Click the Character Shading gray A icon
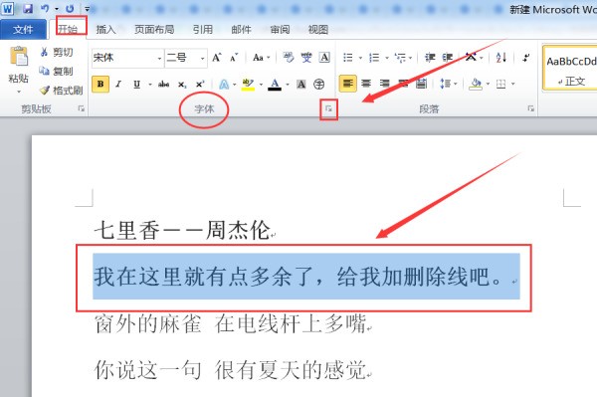 [x=301, y=85]
